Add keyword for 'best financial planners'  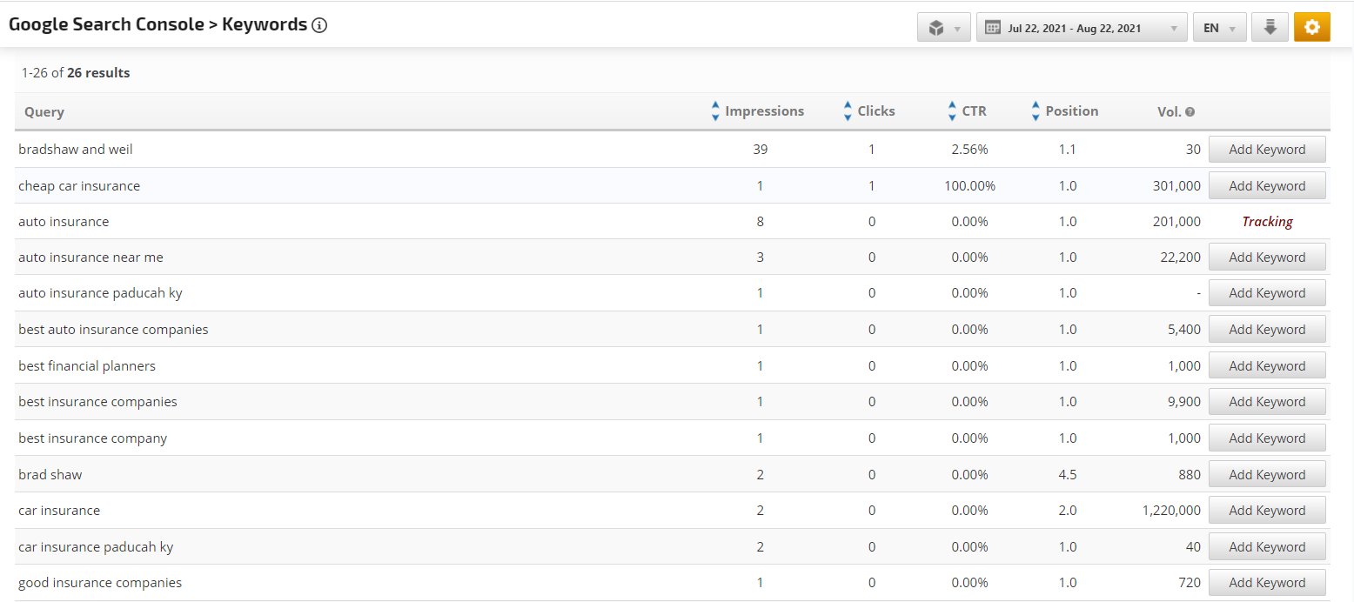(1267, 366)
